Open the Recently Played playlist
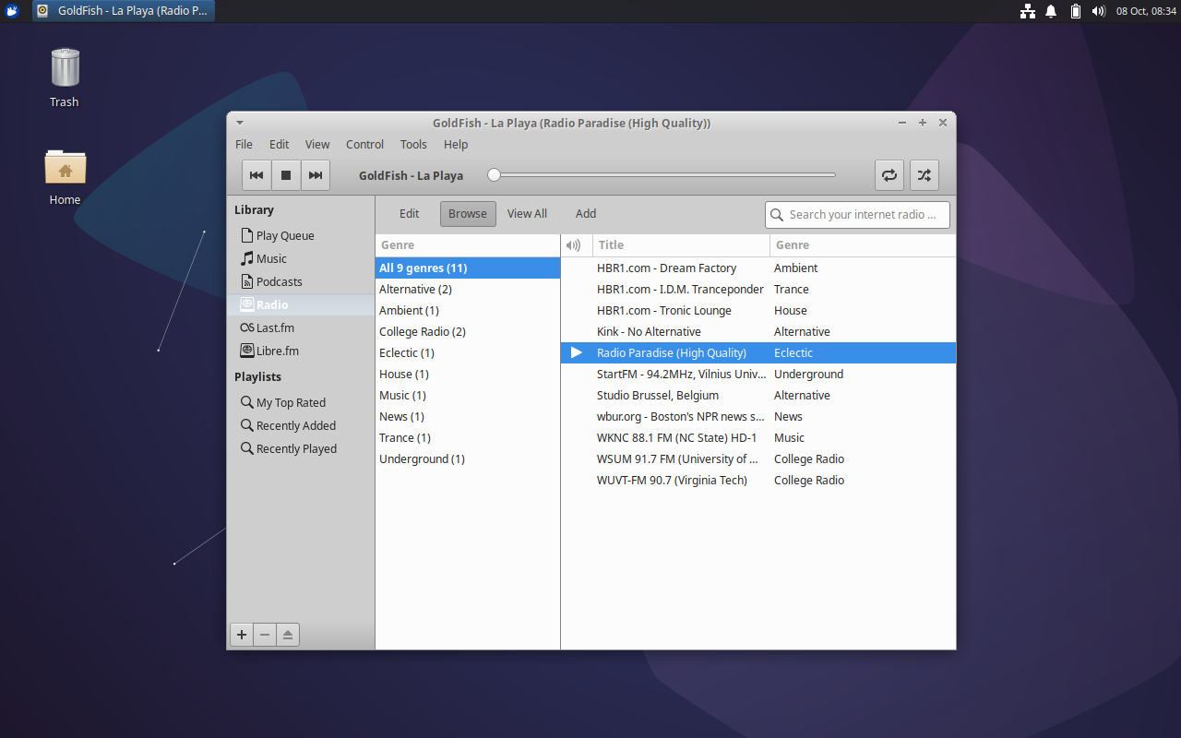The height and width of the screenshot is (738, 1181). tap(301, 448)
